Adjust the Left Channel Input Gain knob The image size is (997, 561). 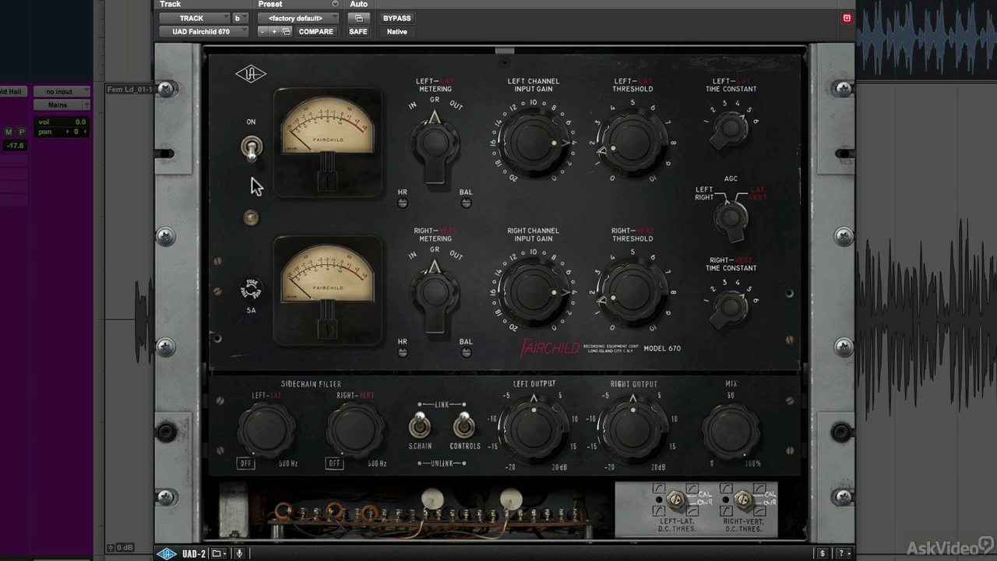(x=534, y=143)
